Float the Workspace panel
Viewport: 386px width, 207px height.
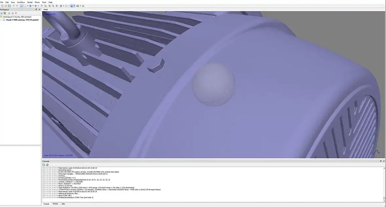point(36,9)
